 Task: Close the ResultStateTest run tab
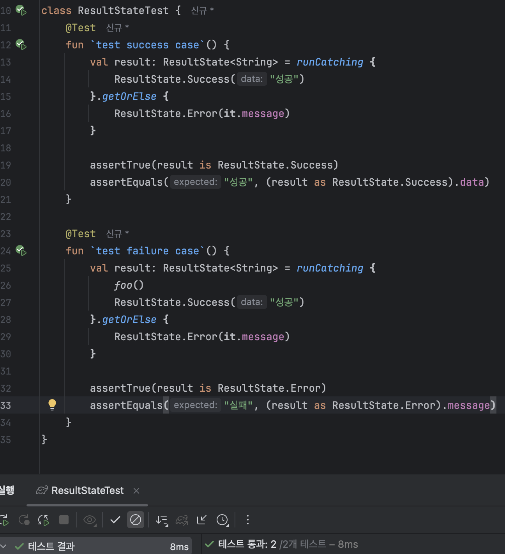[136, 491]
